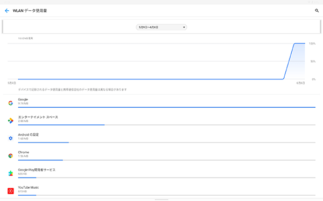Image resolution: width=323 pixels, height=201 pixels.
Task: Click the WLAN データ使用量 title
Action: click(x=30, y=11)
